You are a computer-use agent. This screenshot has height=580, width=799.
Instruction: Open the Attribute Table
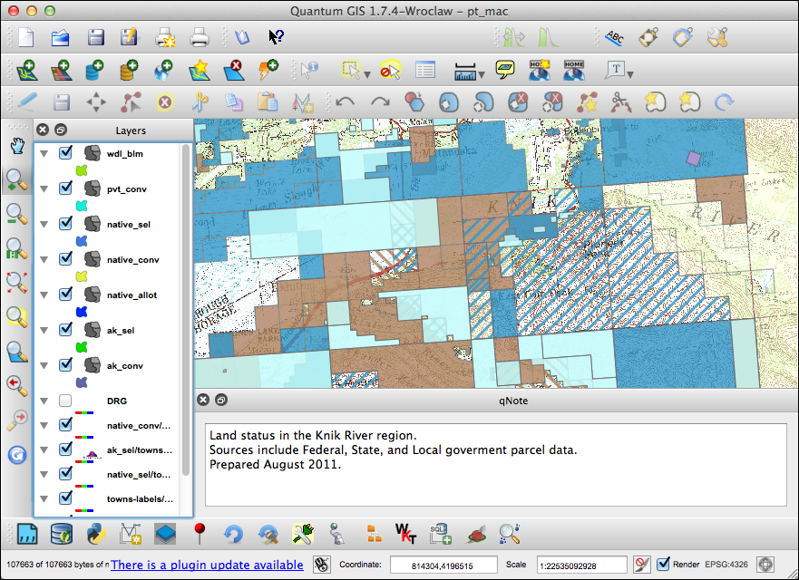pos(425,70)
